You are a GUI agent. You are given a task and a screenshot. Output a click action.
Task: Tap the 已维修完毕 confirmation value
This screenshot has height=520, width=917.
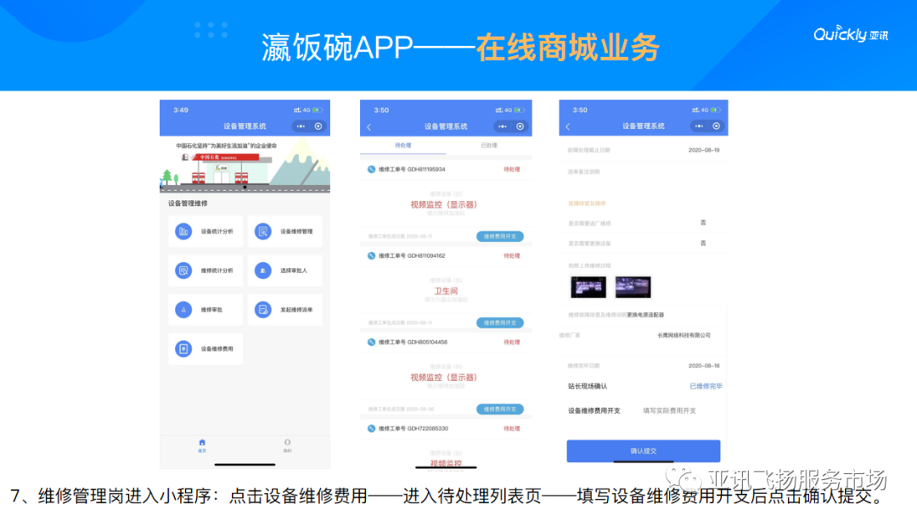click(x=706, y=386)
